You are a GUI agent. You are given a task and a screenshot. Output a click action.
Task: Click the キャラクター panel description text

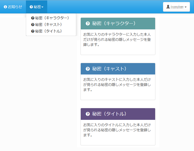pos(117,39)
